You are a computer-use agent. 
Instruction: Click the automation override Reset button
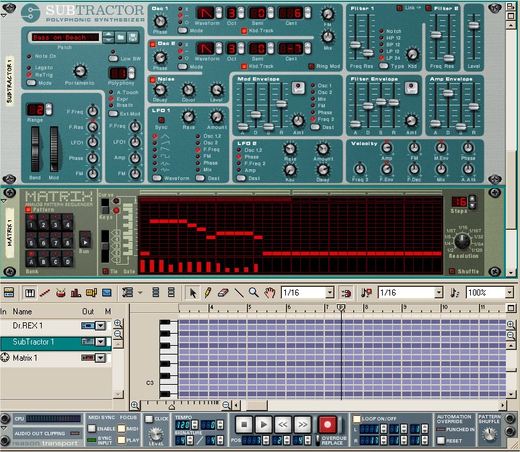(441, 441)
